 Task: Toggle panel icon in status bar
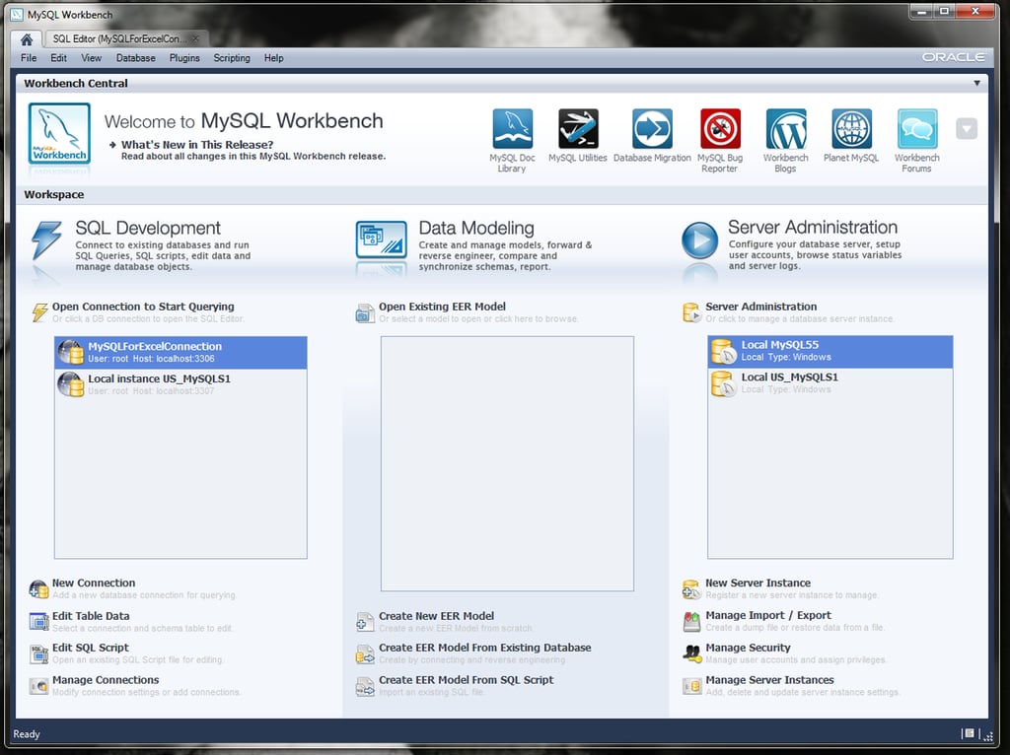[x=969, y=733]
